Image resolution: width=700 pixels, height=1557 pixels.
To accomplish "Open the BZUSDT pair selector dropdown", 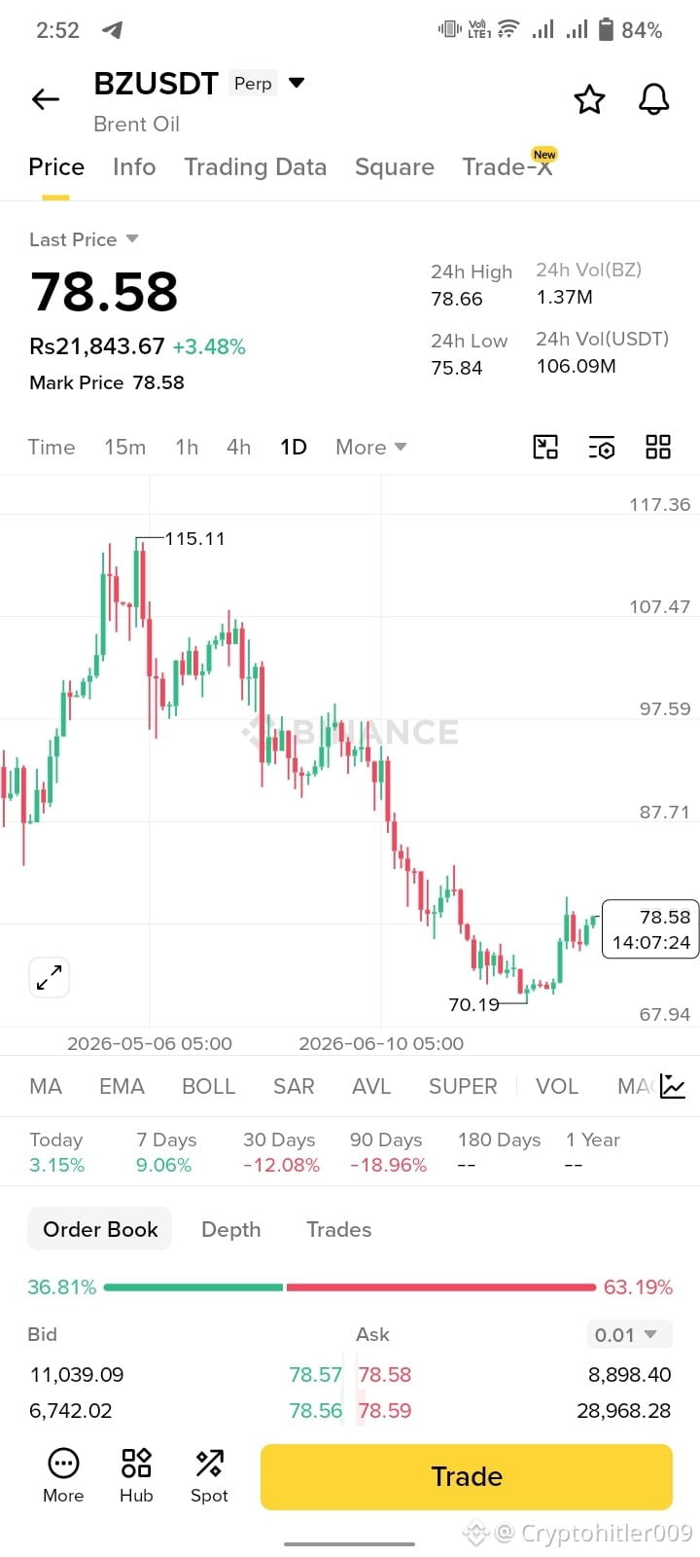I will pos(297,83).
